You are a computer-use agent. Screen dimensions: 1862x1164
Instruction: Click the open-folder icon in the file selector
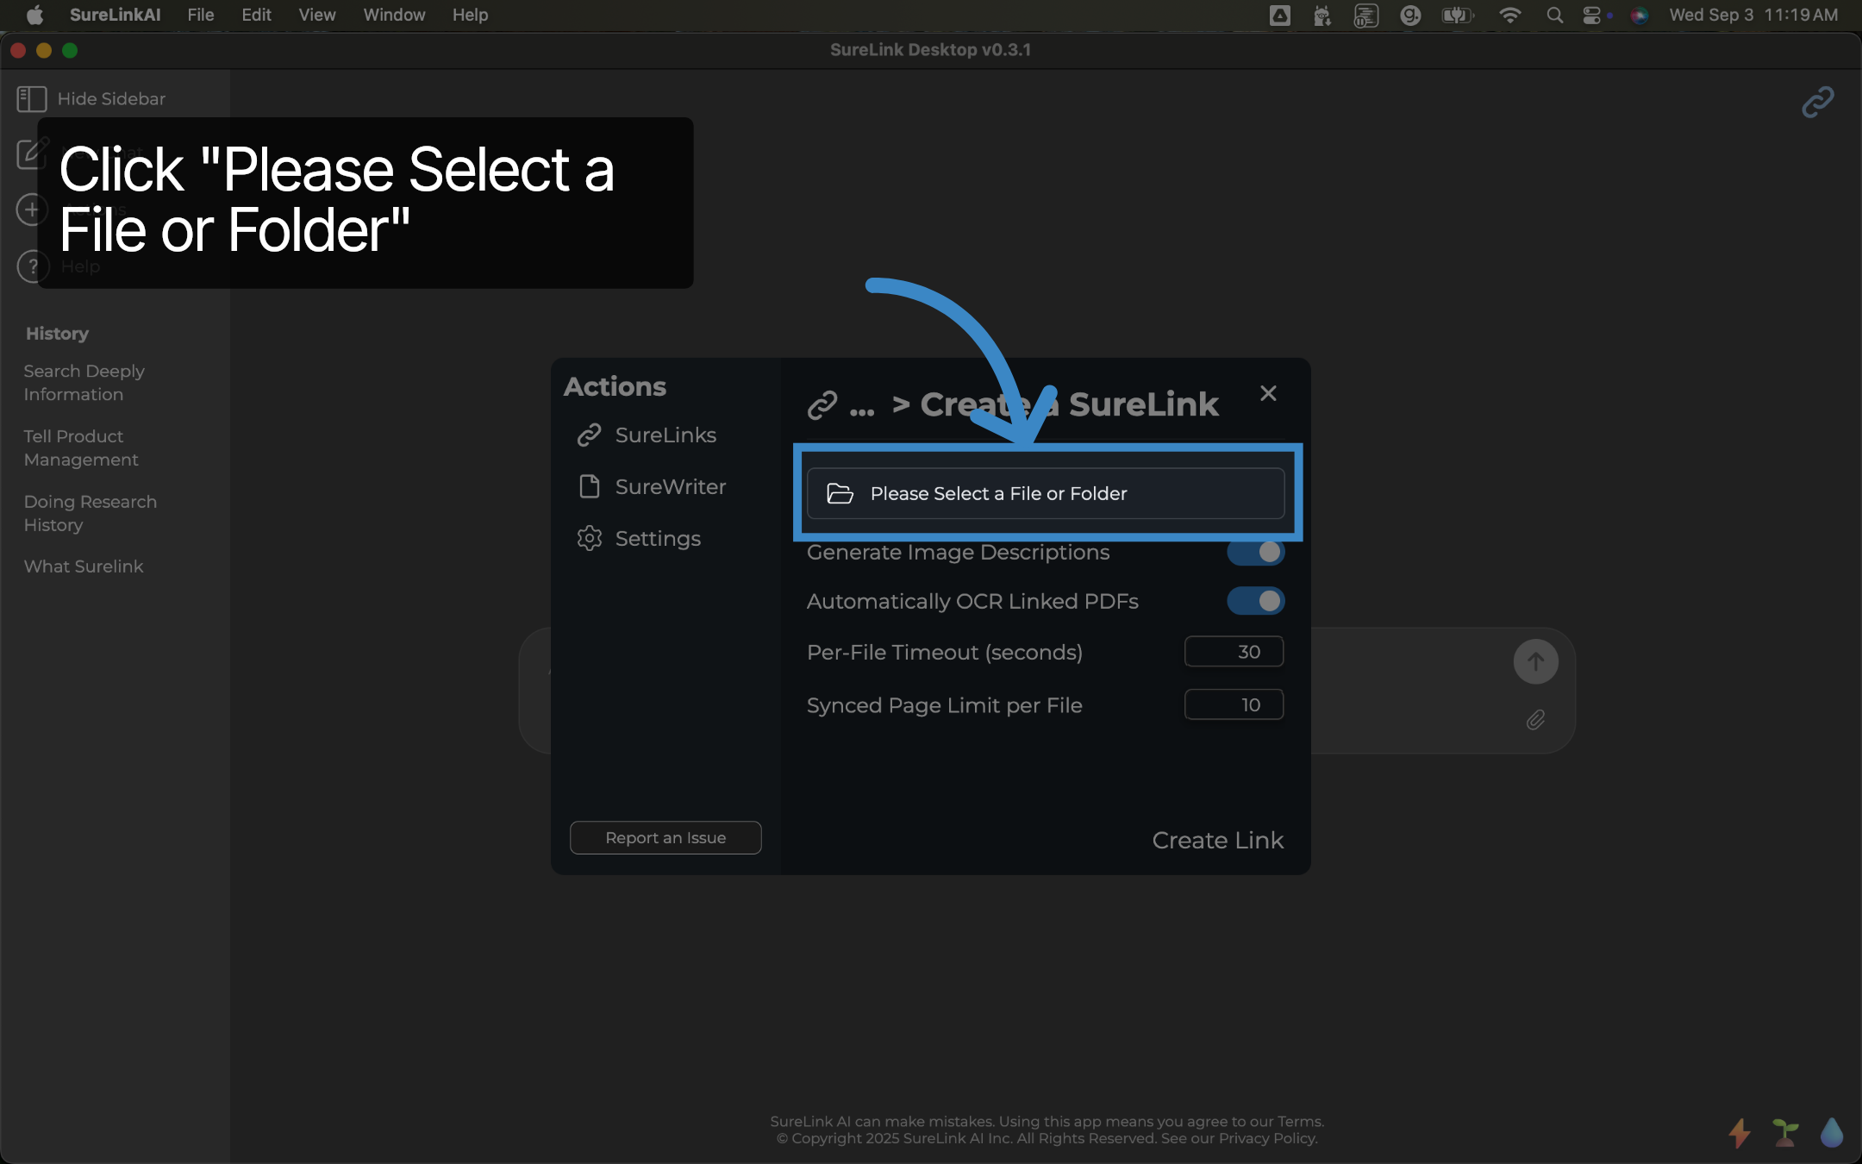pyautogui.click(x=840, y=493)
